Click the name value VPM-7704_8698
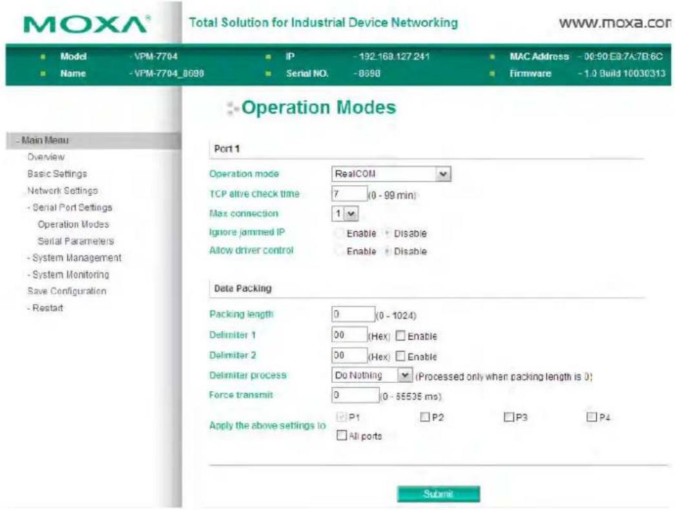The image size is (675, 510). pyautogui.click(x=169, y=74)
